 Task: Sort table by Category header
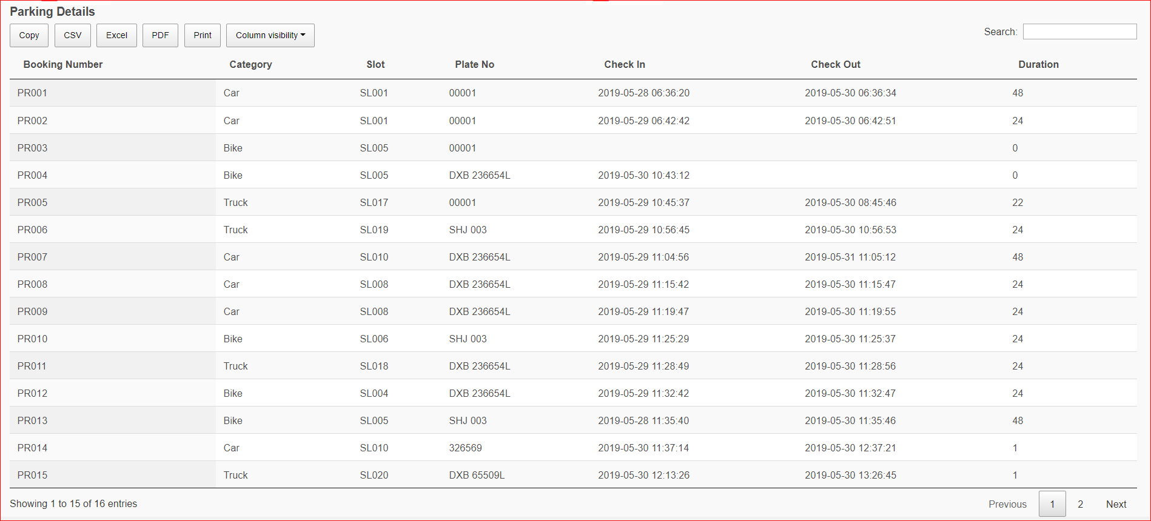point(250,64)
